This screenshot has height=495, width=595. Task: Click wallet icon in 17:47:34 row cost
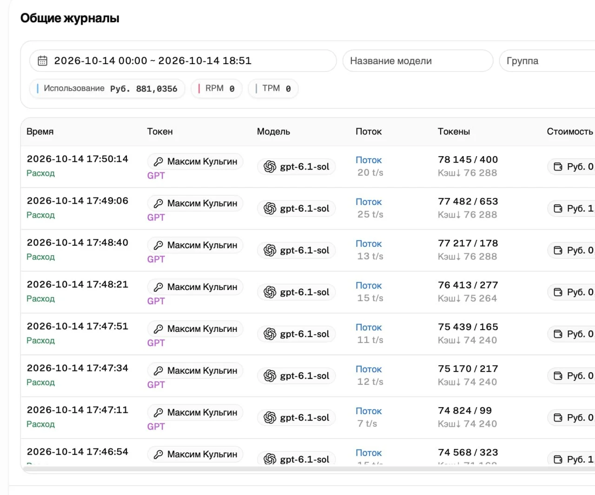[x=558, y=376]
